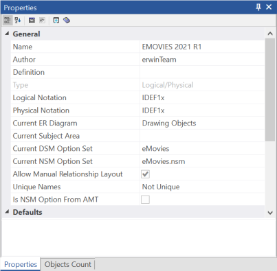The width and height of the screenshot is (277, 271).
Task: Select the Properties tab at bottom
Action: point(21,264)
